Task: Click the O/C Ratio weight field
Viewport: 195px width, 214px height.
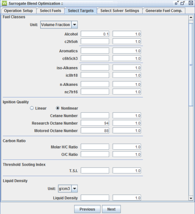Action: coord(127,154)
